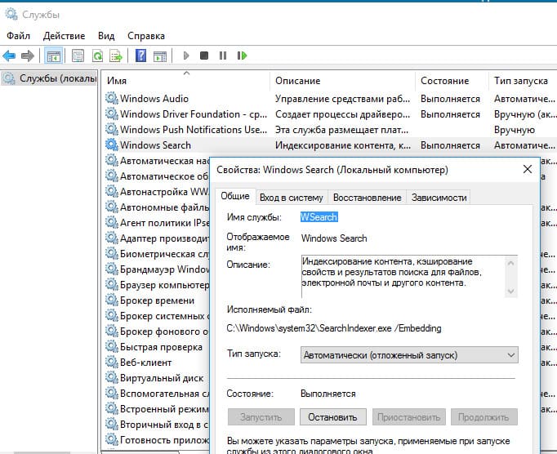Click gear icon next to Веб-клиент

click(112, 362)
